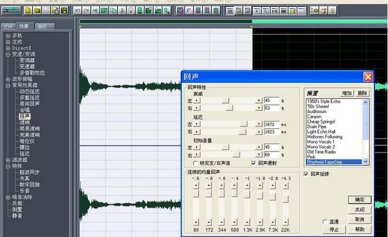Toggle the 回声延续 checkbox
Viewport: 388px width, 237px height.
click(x=307, y=174)
